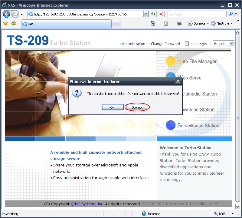This screenshot has width=242, height=218.
Task: Click the TS-209 Turbo Station logo
Action: (49, 40)
